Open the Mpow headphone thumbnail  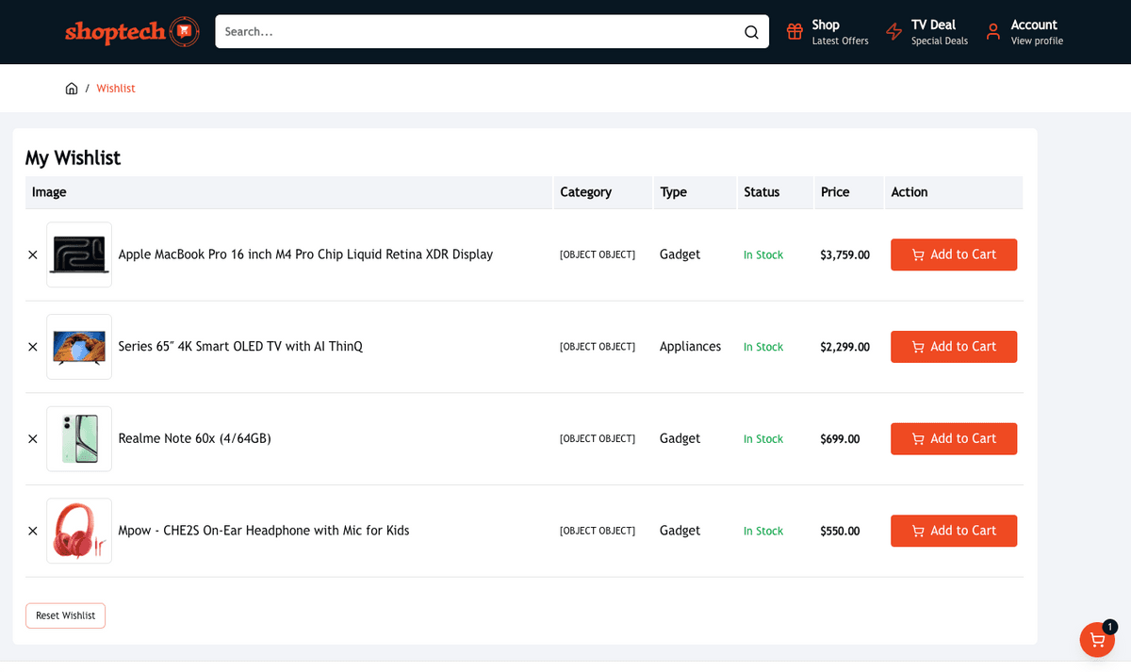tap(79, 531)
